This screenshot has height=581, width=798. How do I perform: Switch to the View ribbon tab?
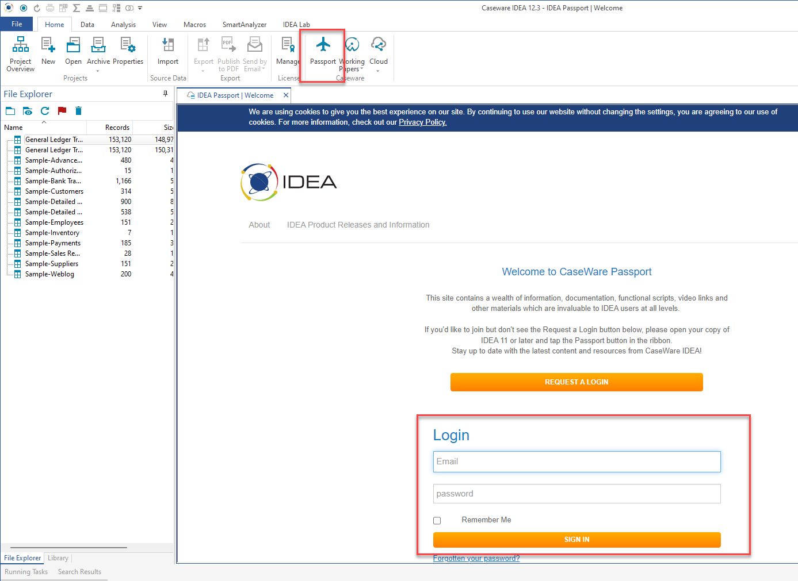159,25
